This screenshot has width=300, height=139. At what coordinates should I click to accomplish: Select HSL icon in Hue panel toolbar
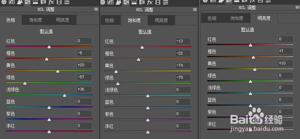click(28, 2)
